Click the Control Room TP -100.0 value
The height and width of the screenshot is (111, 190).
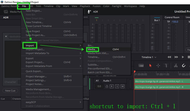click(x=175, y=22)
